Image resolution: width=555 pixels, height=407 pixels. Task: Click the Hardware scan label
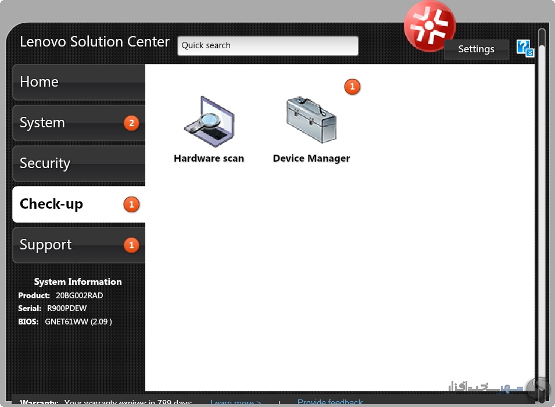tap(209, 158)
